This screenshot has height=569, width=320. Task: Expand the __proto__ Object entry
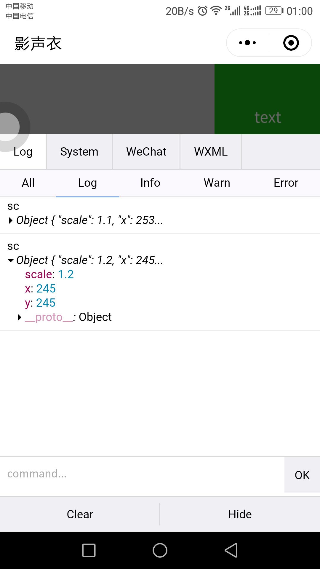[20, 317]
